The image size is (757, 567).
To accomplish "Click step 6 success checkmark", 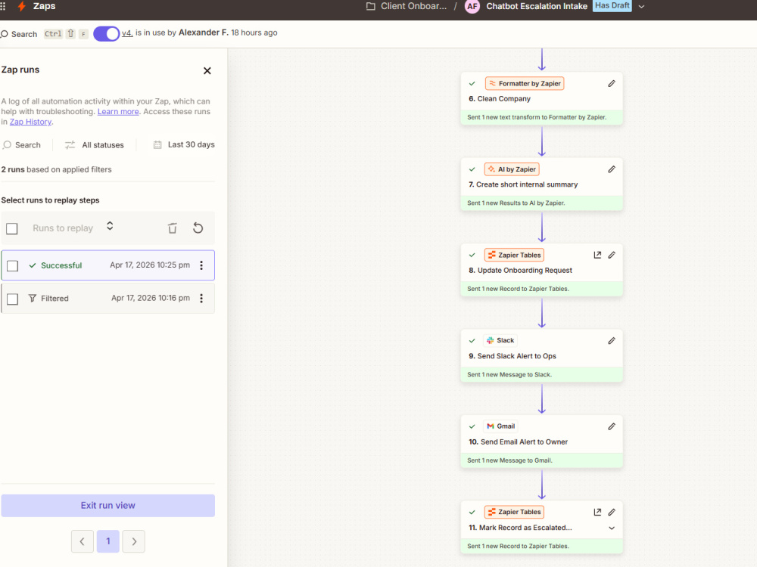I will tap(472, 83).
